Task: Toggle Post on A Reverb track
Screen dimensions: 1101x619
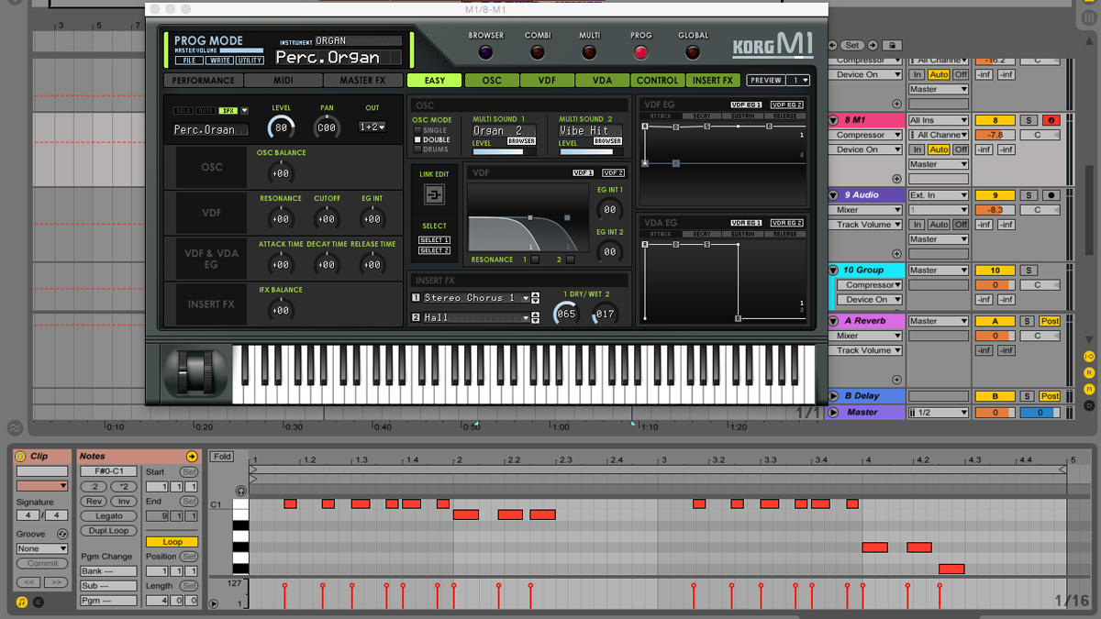Action: [x=1051, y=321]
